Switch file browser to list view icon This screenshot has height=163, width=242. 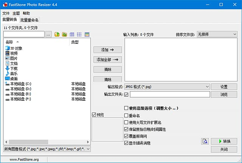(79, 34)
